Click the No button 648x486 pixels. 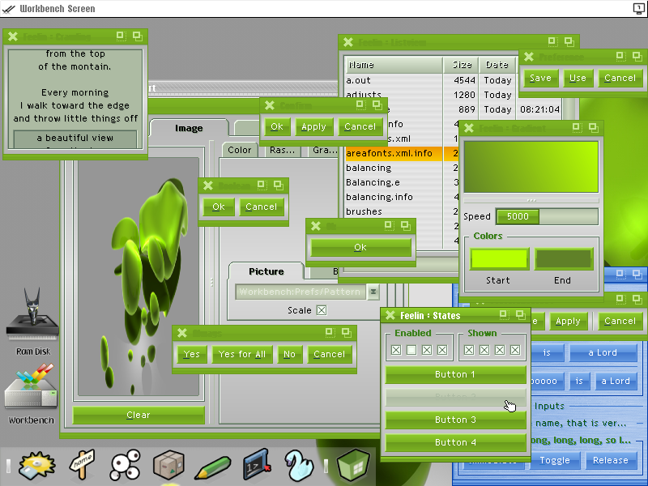(x=290, y=354)
